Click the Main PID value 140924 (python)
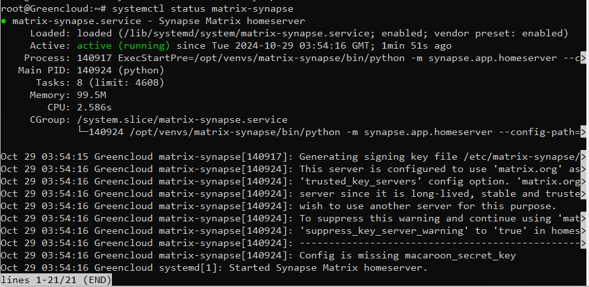Image resolution: width=589 pixels, height=287 pixels. (x=120, y=70)
